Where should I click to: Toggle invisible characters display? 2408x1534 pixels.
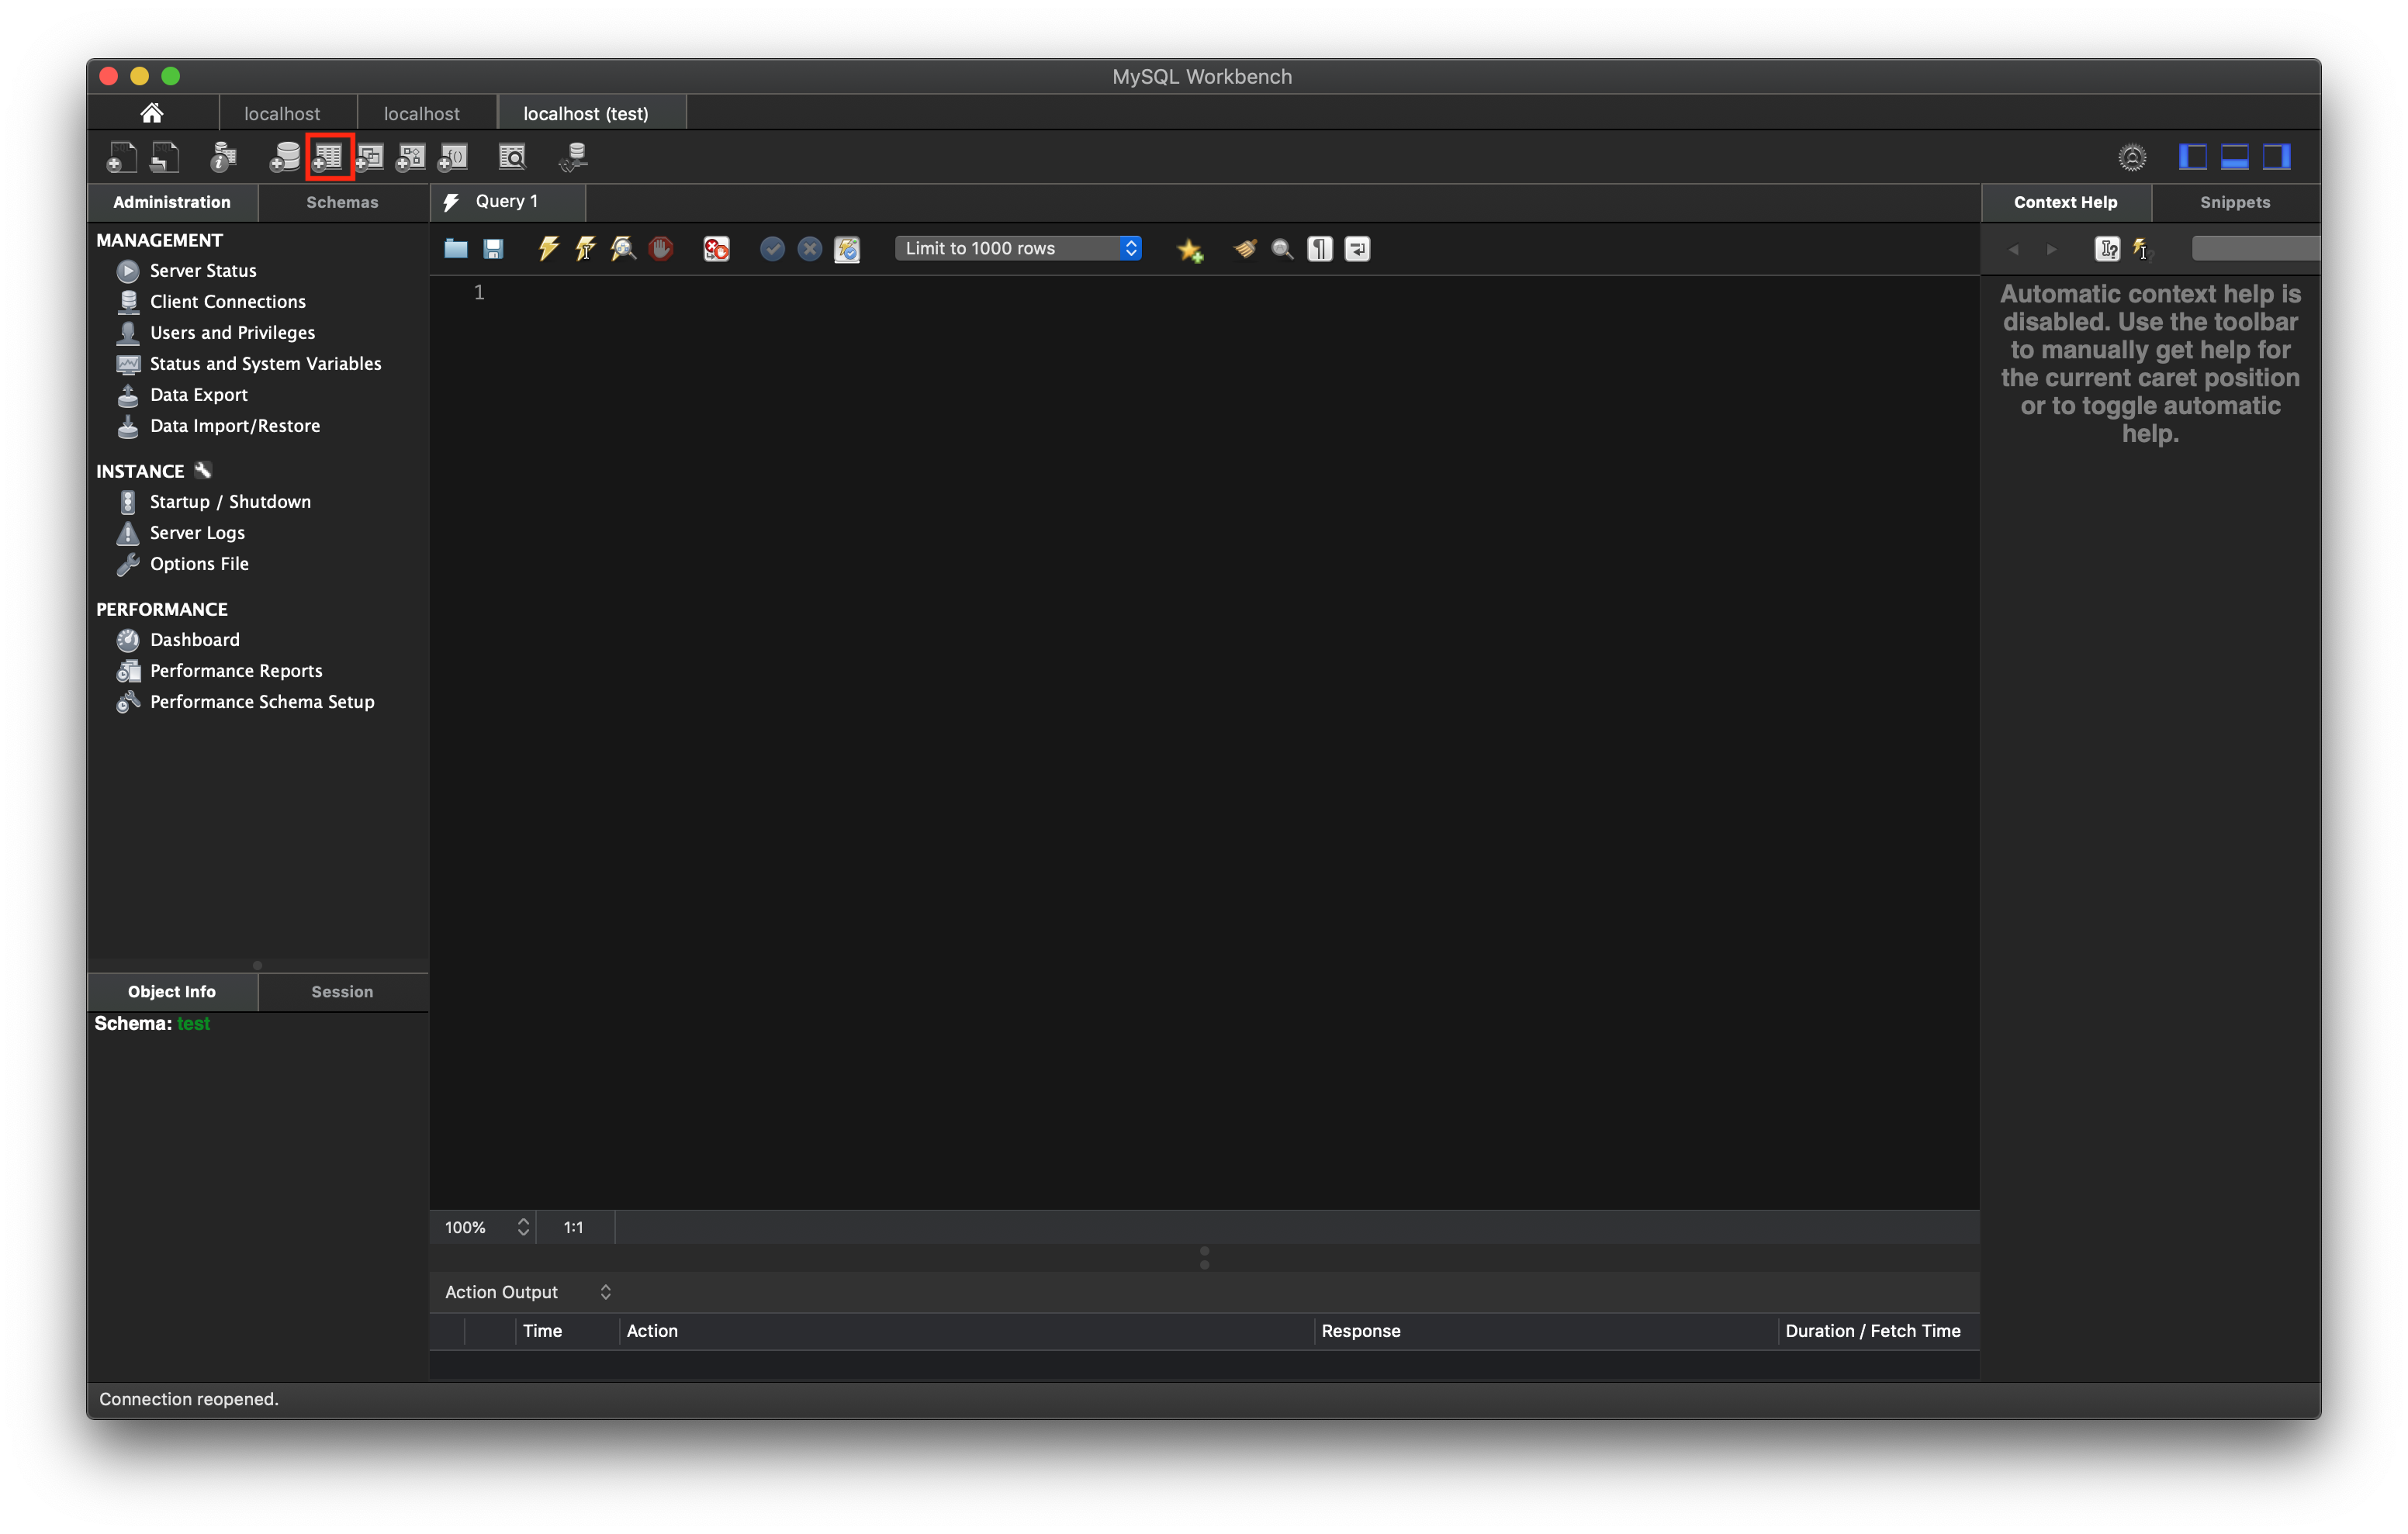1320,249
